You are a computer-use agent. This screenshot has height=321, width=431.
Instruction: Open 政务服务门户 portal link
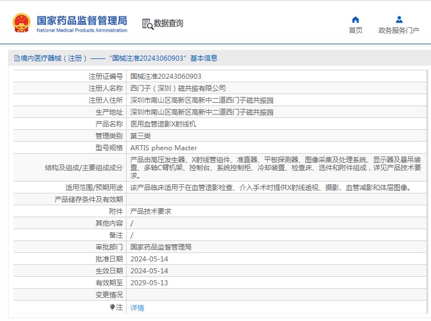(x=399, y=30)
